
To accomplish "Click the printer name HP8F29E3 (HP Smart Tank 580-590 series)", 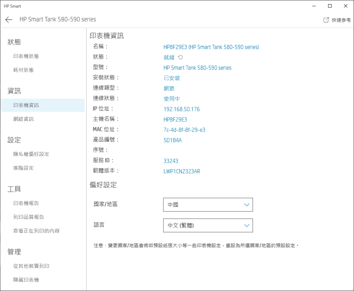I will click(211, 47).
